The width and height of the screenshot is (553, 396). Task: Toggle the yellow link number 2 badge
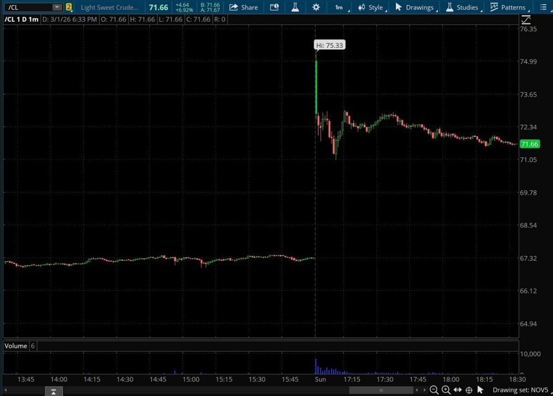click(69, 7)
